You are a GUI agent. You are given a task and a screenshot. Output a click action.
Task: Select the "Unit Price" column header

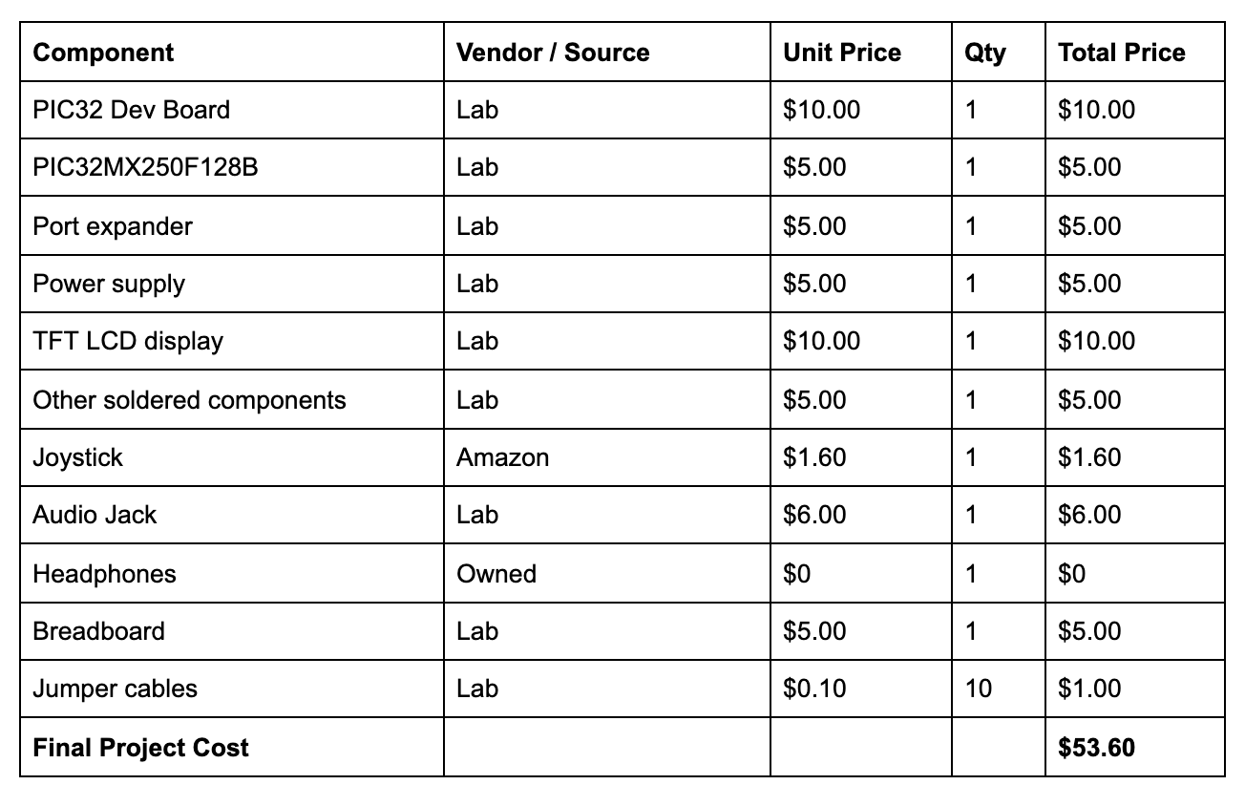click(x=841, y=53)
